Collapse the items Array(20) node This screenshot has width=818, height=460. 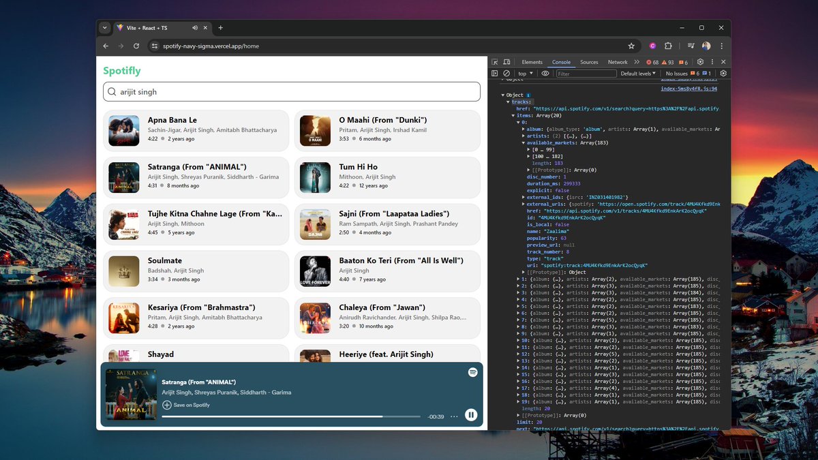(513, 115)
